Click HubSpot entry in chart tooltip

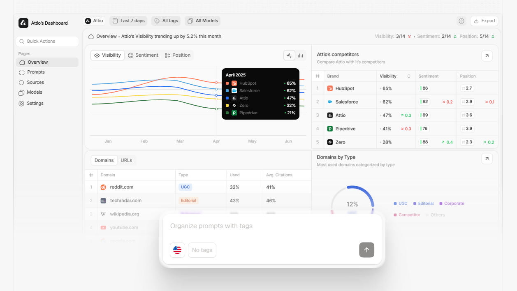[261, 83]
